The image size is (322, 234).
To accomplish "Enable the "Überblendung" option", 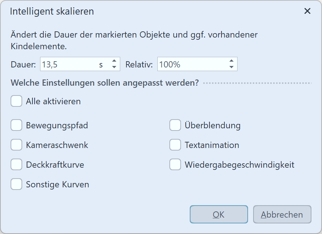I will [x=175, y=125].
